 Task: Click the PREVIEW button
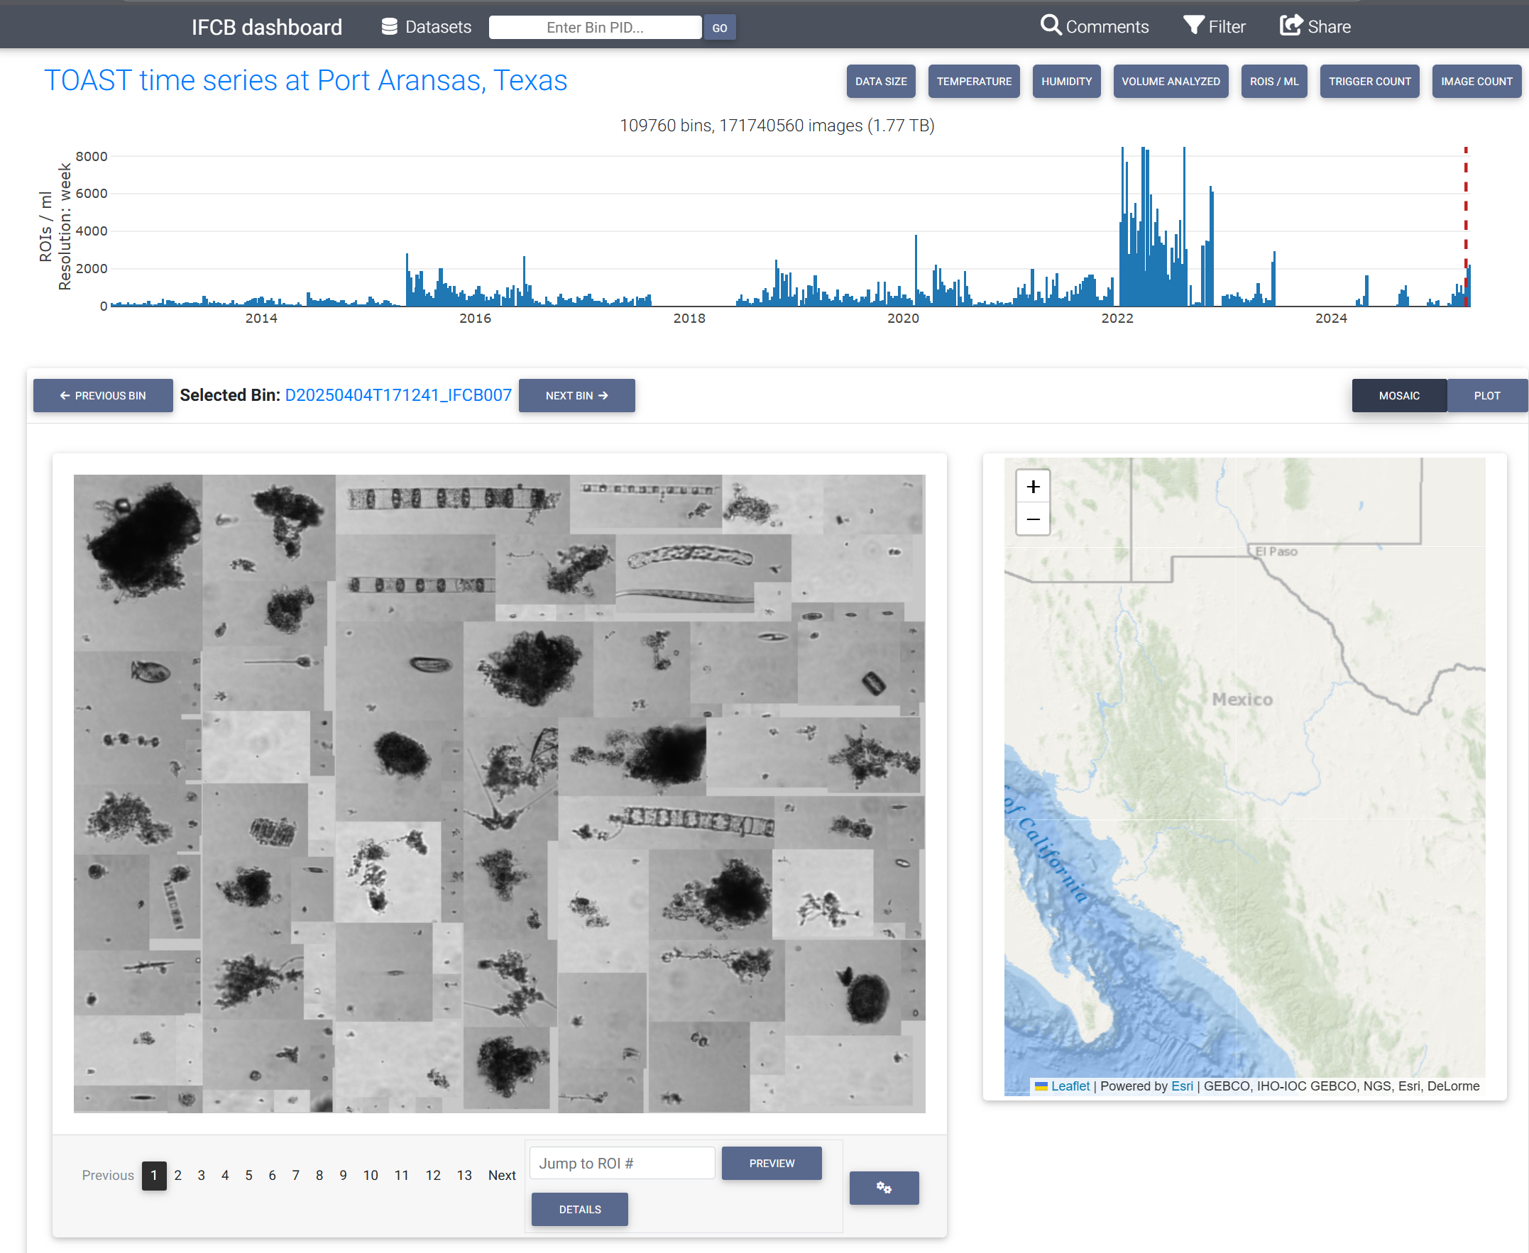(x=772, y=1163)
